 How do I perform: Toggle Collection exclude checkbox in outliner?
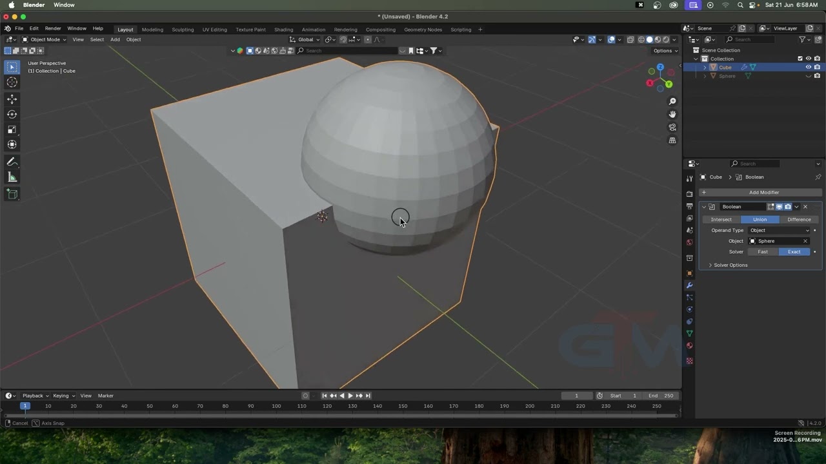800,59
